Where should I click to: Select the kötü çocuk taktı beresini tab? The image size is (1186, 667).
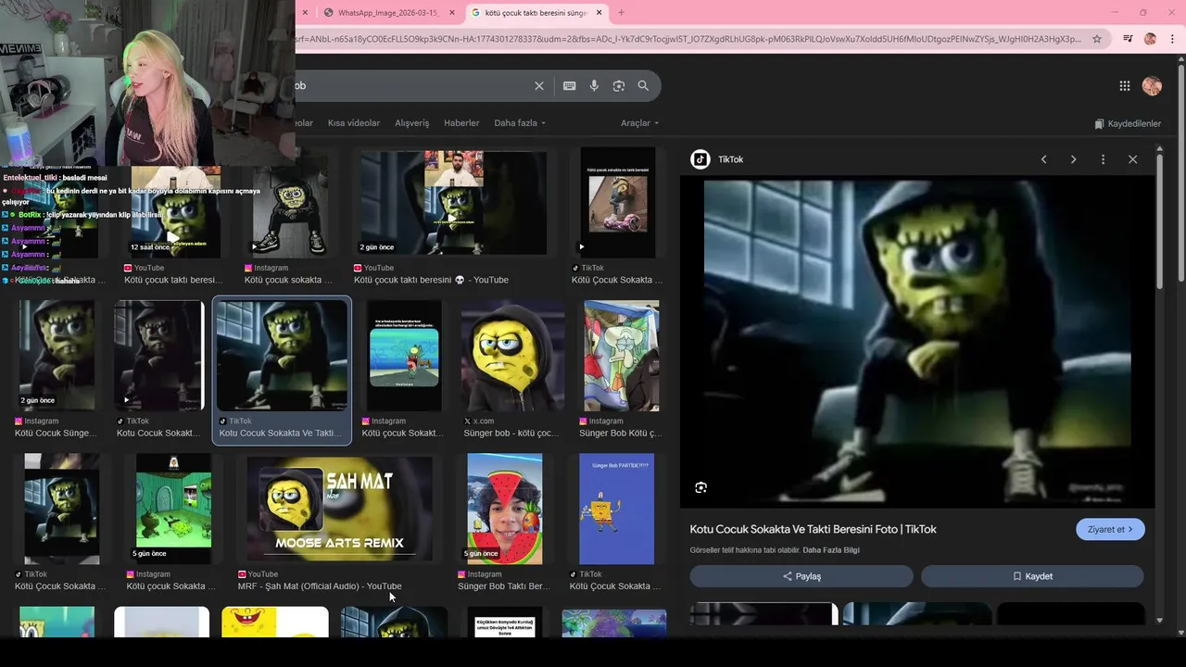(x=536, y=12)
